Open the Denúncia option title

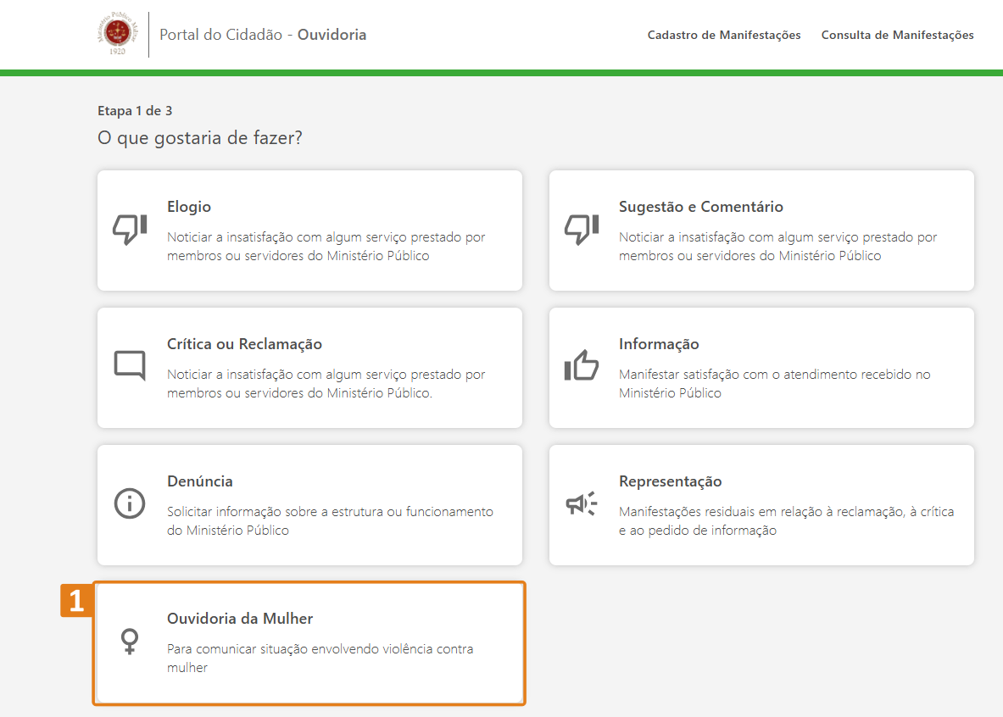coord(200,481)
